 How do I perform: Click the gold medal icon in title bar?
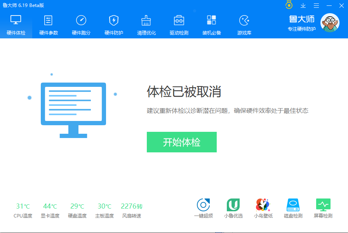(289, 5)
